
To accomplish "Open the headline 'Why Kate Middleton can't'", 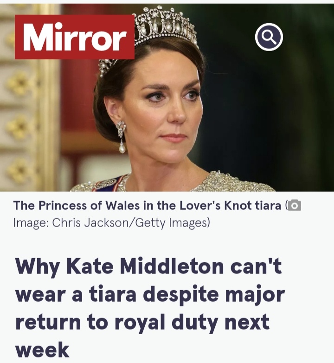I will pos(148,267).
